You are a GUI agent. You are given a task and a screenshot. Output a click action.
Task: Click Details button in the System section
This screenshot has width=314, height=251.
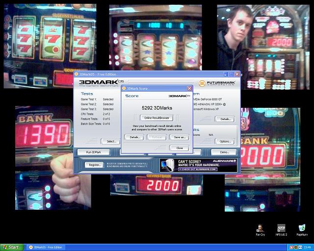225,119
